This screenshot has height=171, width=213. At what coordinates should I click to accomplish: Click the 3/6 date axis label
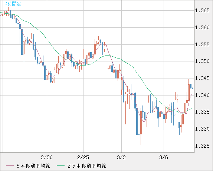point(164,157)
